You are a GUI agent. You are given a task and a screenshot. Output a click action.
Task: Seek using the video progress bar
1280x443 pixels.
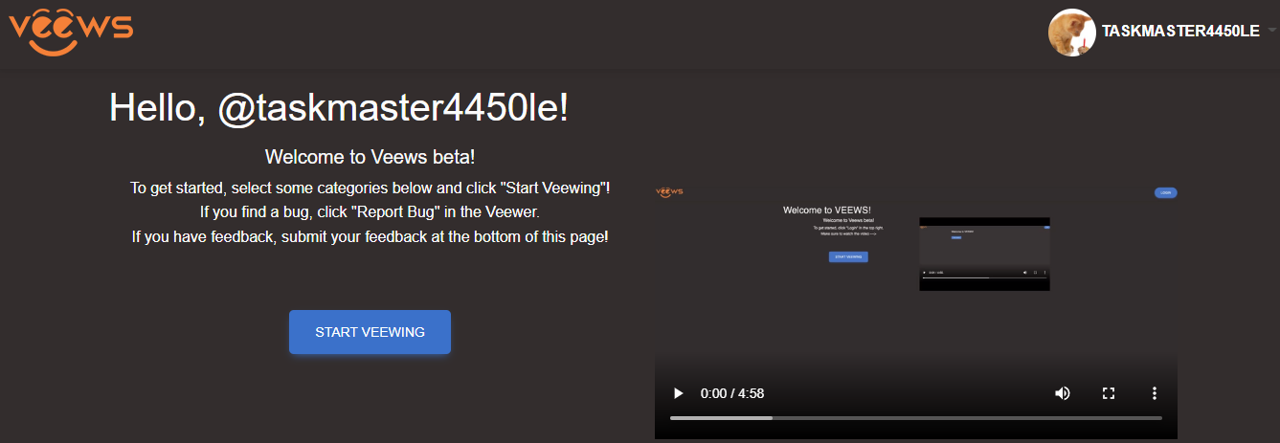[916, 418]
